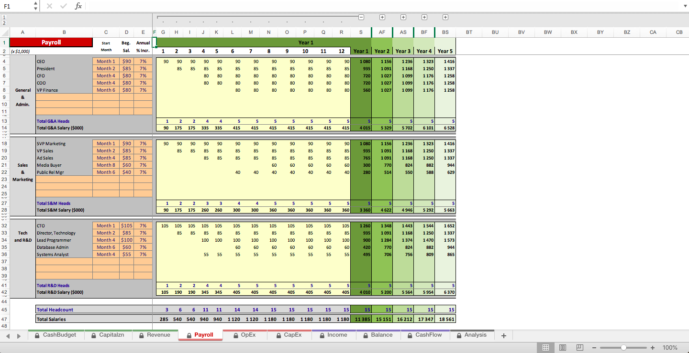This screenshot has width=689, height=353.
Task: Expand the Year 3 column group
Action: 403,17
